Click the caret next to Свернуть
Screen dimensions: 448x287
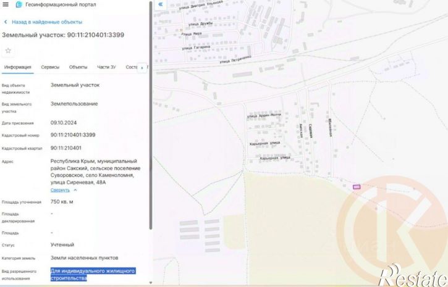(75, 189)
